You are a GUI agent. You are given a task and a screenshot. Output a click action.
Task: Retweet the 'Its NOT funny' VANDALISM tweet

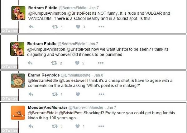[55, 27]
